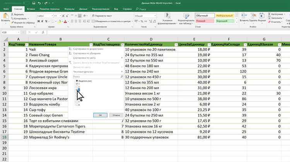
Task: Click the Вставить cells icon in Ячейки group
Action: [244, 16]
